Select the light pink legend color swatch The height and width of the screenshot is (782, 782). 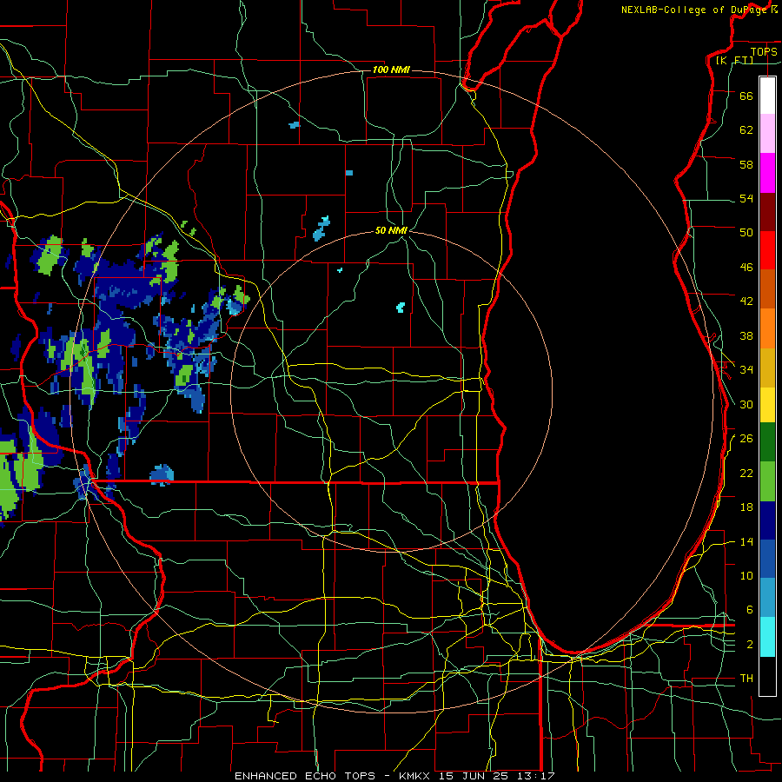pos(767,134)
